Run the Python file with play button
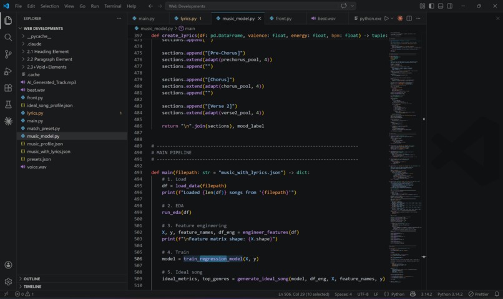Image resolution: width=503 pixels, height=299 pixels. coord(386,19)
